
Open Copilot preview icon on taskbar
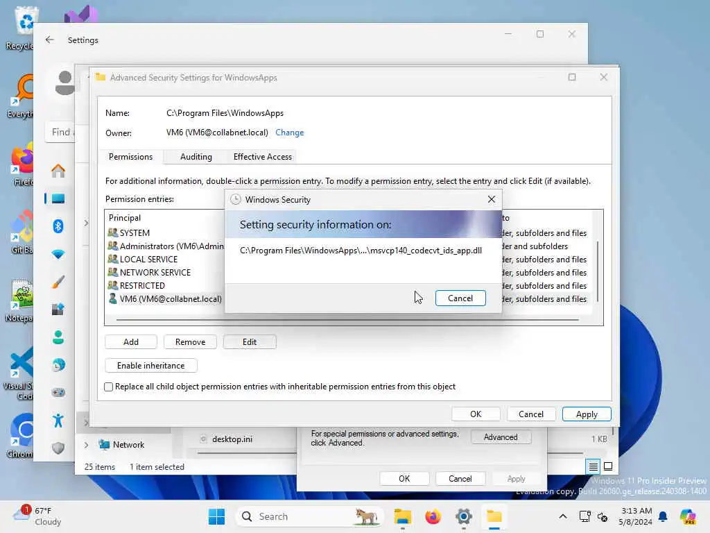coord(688,516)
